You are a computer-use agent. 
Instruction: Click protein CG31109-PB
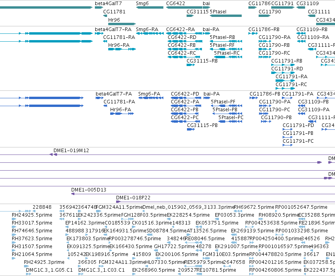313,102
